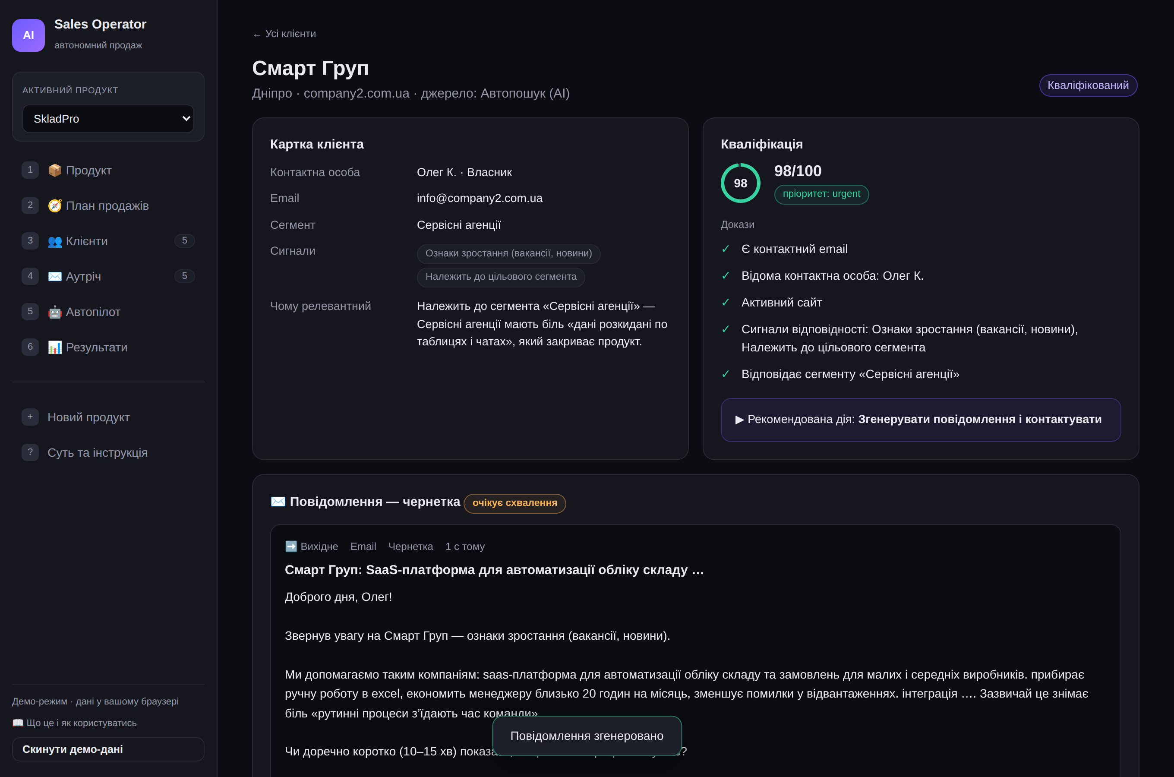This screenshot has width=1174, height=777.
Task: Click the envelope icon beside Аутріч
Action: (x=54, y=277)
